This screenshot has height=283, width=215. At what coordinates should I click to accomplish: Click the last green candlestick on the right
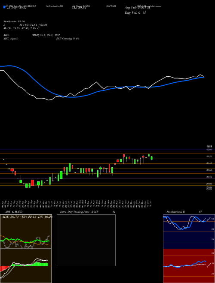coord(152,158)
